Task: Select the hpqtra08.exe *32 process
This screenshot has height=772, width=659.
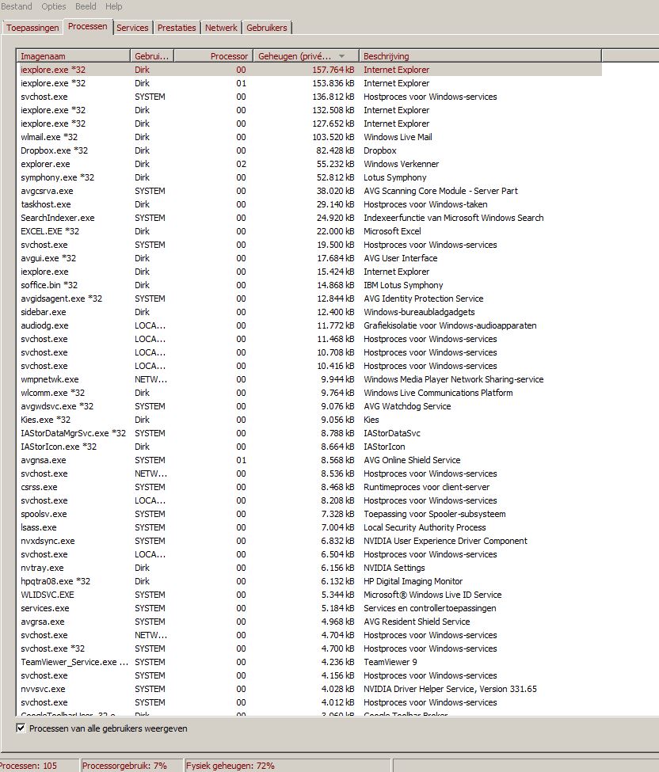Action: click(310, 581)
